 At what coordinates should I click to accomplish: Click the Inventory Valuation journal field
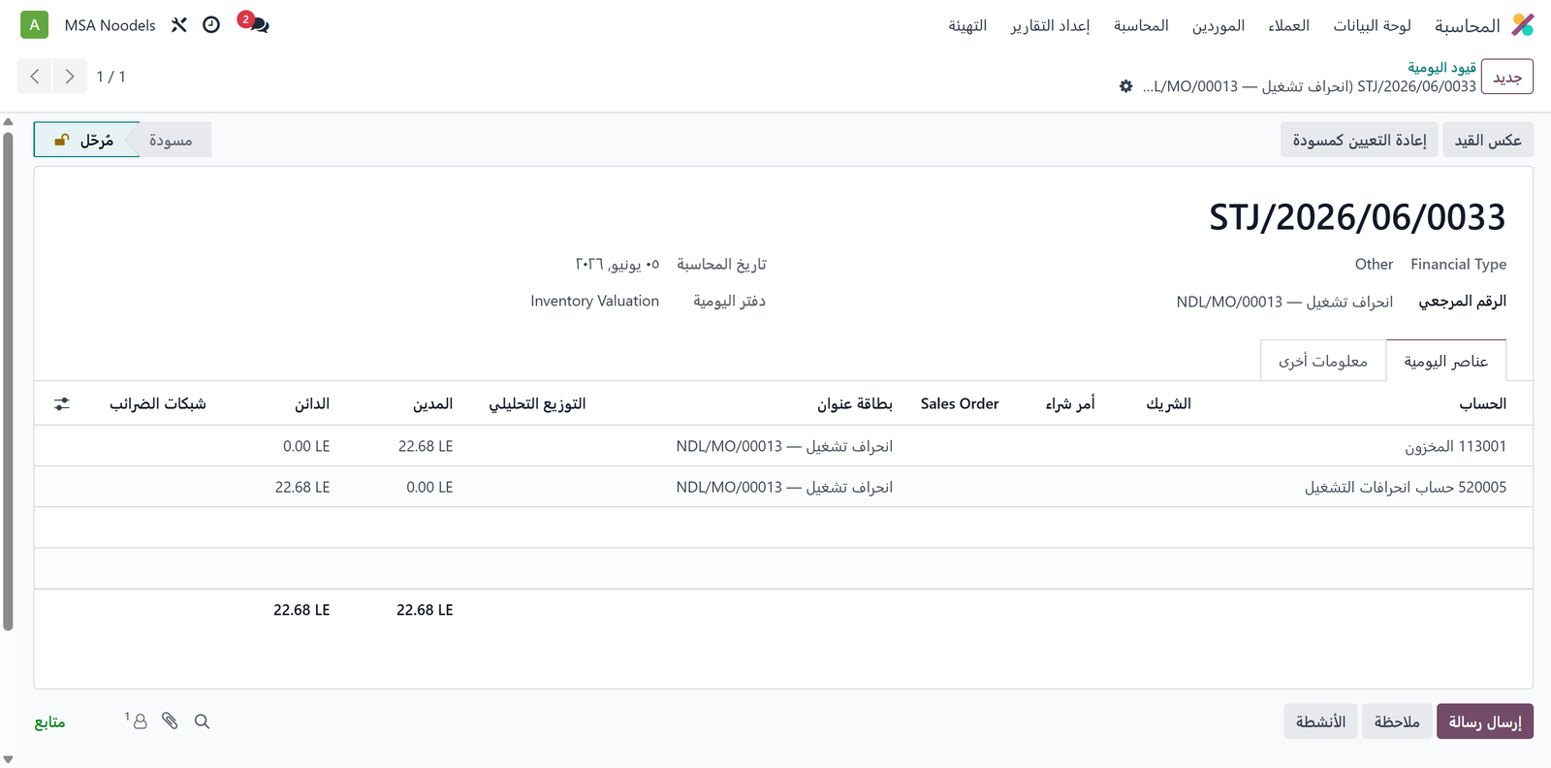(x=594, y=301)
